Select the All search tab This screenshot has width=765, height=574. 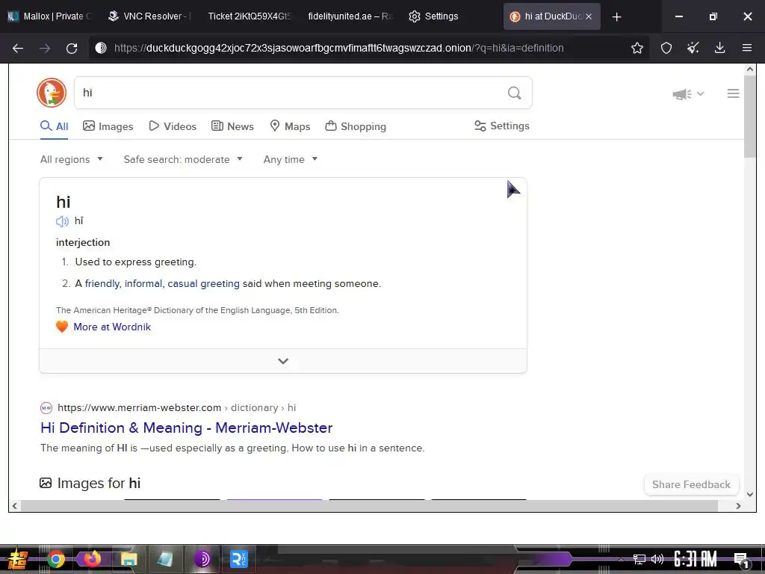(x=54, y=126)
